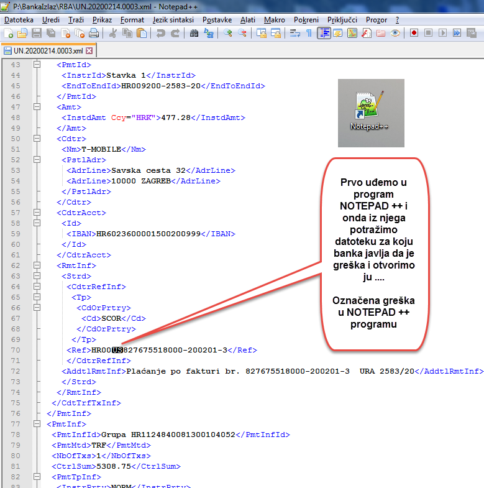The width and height of the screenshot is (484, 488).
Task: Click the Save All toolbar icon
Action: pos(51,33)
